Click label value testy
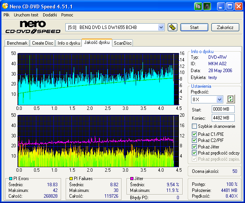245x203 pixels. (213, 77)
